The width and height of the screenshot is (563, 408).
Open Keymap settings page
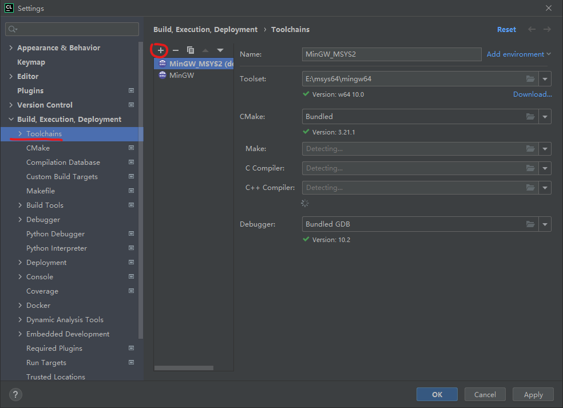(x=31, y=62)
